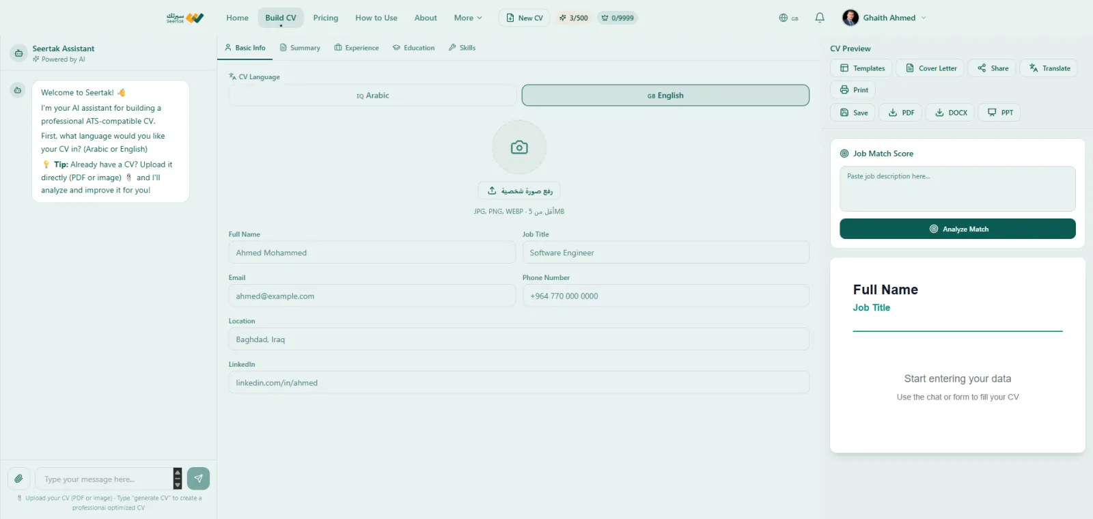Image resolution: width=1093 pixels, height=519 pixels.
Task: Click the Powered by AI label
Action: pos(59,59)
